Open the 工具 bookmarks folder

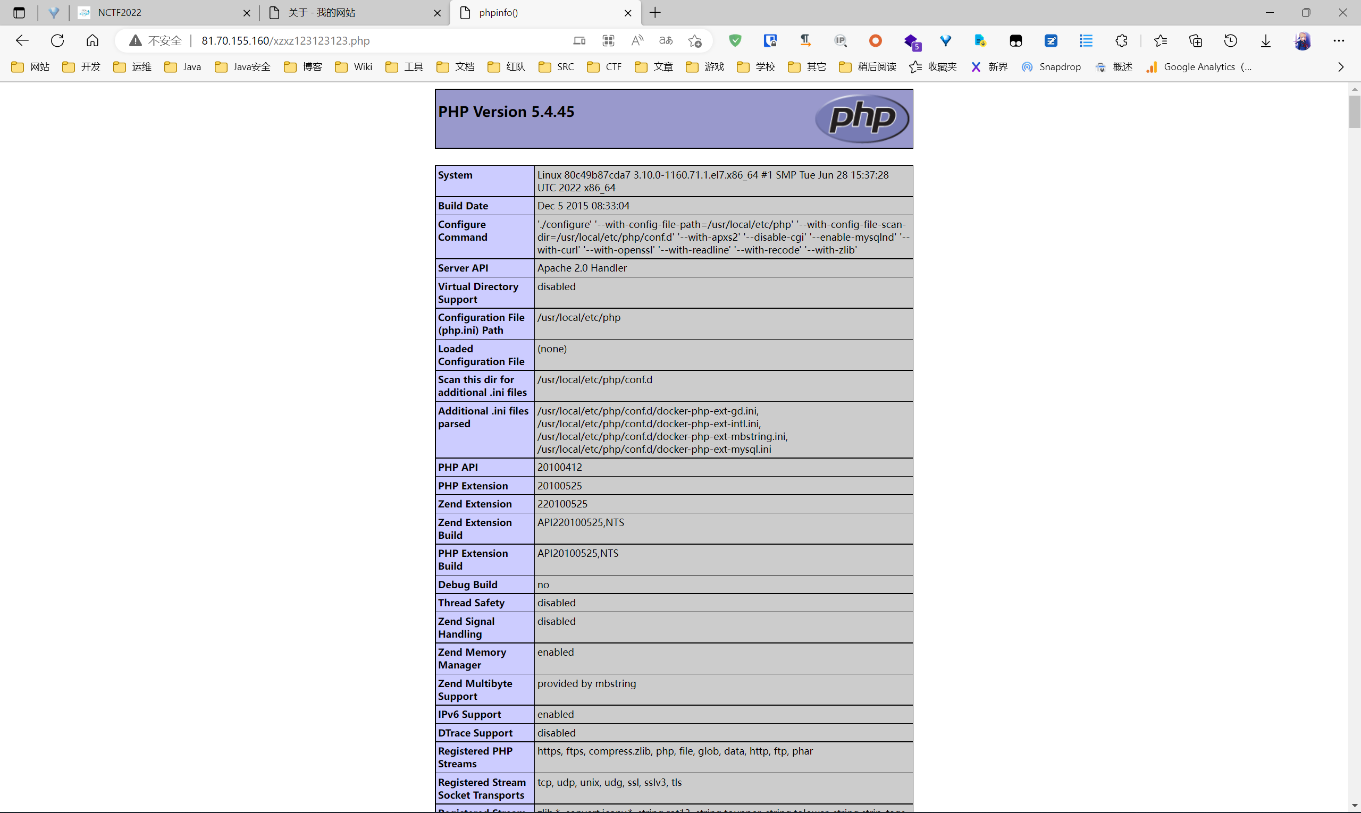tap(405, 67)
